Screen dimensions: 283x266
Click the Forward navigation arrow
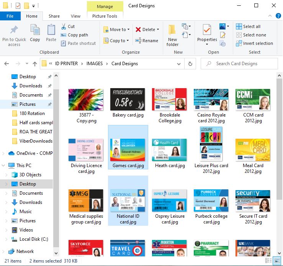tap(18, 64)
